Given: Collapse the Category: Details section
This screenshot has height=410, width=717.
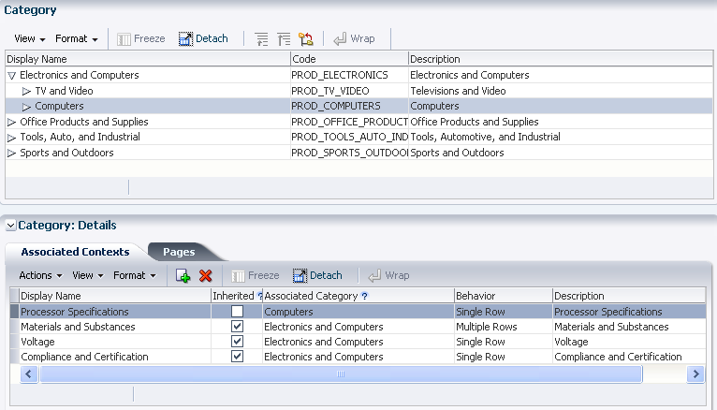Looking at the screenshot, I should (10, 226).
